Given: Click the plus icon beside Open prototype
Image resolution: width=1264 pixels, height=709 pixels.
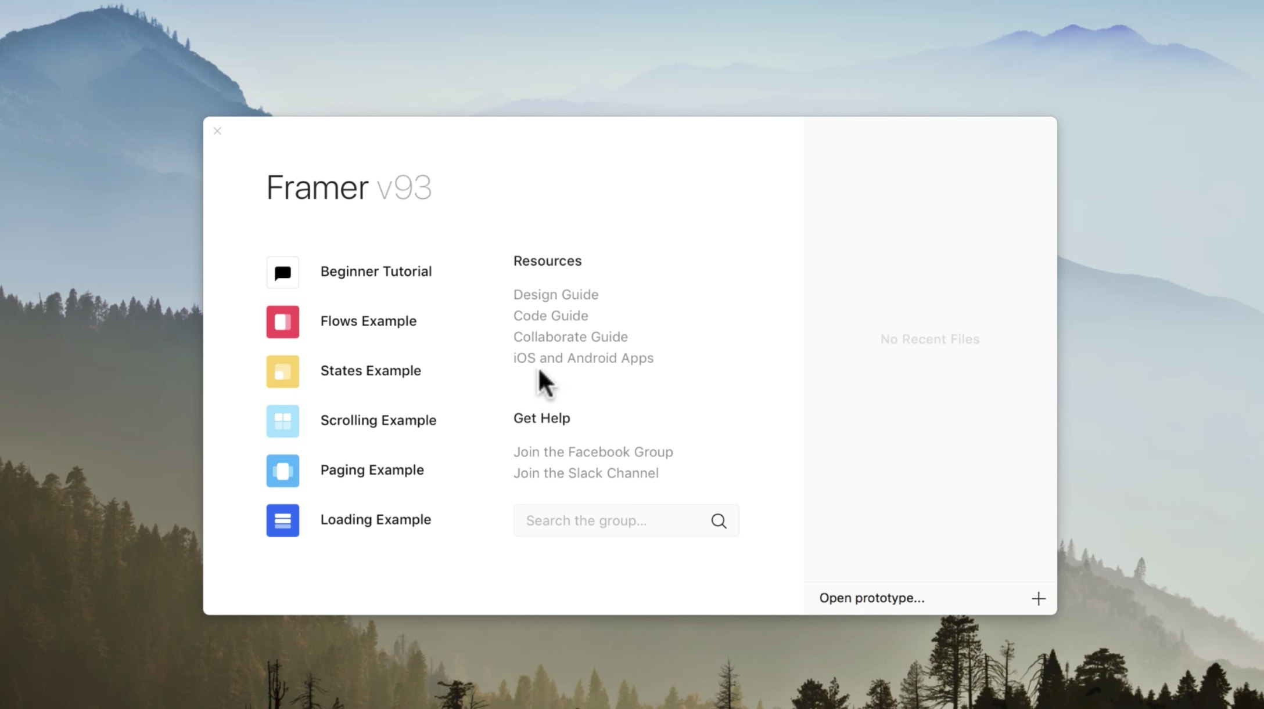Looking at the screenshot, I should click(1038, 598).
